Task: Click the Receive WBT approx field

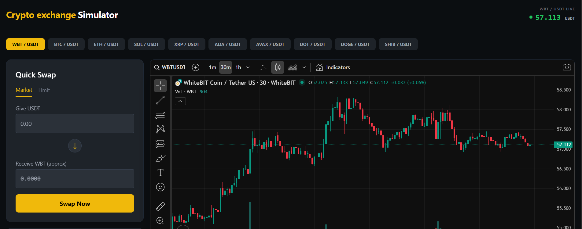Action: click(75, 179)
